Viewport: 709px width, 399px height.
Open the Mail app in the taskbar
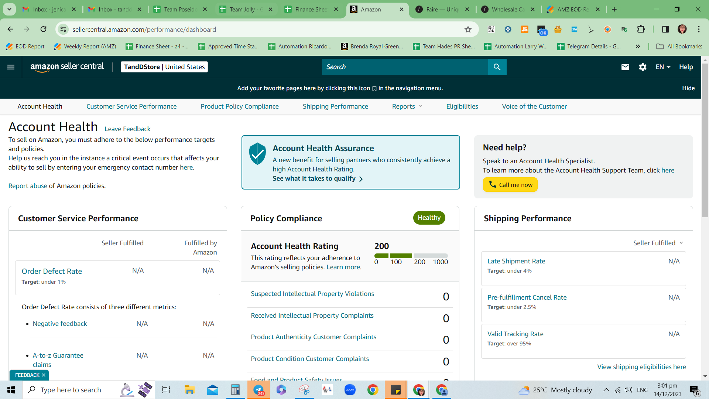[212, 390]
